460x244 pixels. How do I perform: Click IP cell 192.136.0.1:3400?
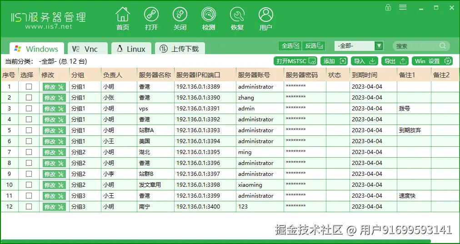click(x=205, y=207)
